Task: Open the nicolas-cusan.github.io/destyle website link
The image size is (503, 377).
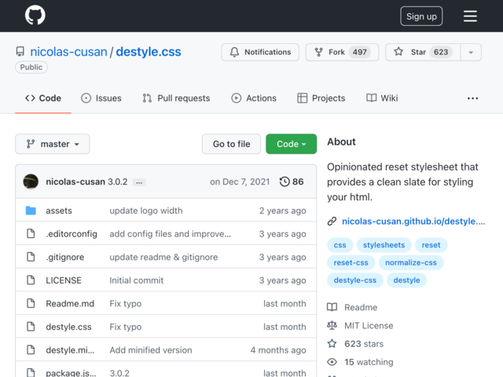Action: point(413,221)
